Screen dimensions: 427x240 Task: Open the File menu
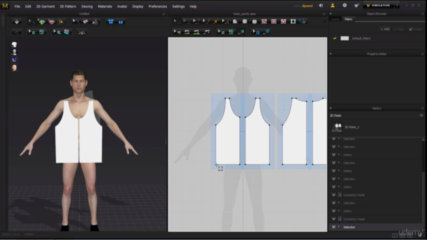coord(17,6)
